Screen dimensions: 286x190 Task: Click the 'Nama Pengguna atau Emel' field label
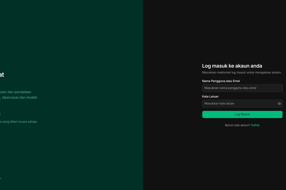pos(221,81)
